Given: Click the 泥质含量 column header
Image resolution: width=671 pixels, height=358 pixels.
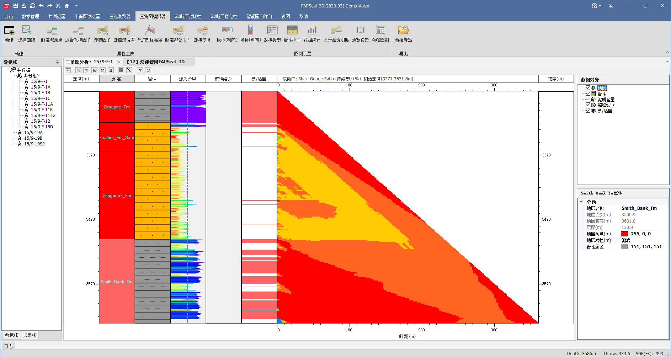Looking at the screenshot, I should (188, 79).
